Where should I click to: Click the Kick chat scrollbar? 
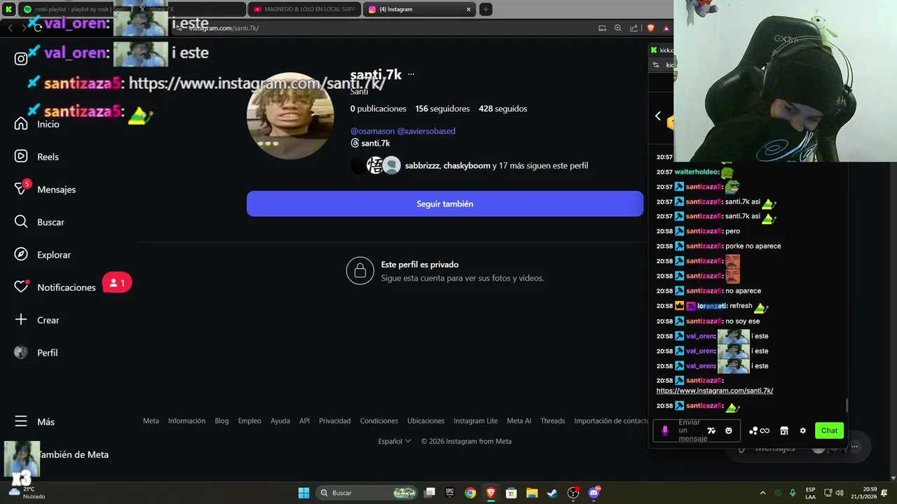847,405
